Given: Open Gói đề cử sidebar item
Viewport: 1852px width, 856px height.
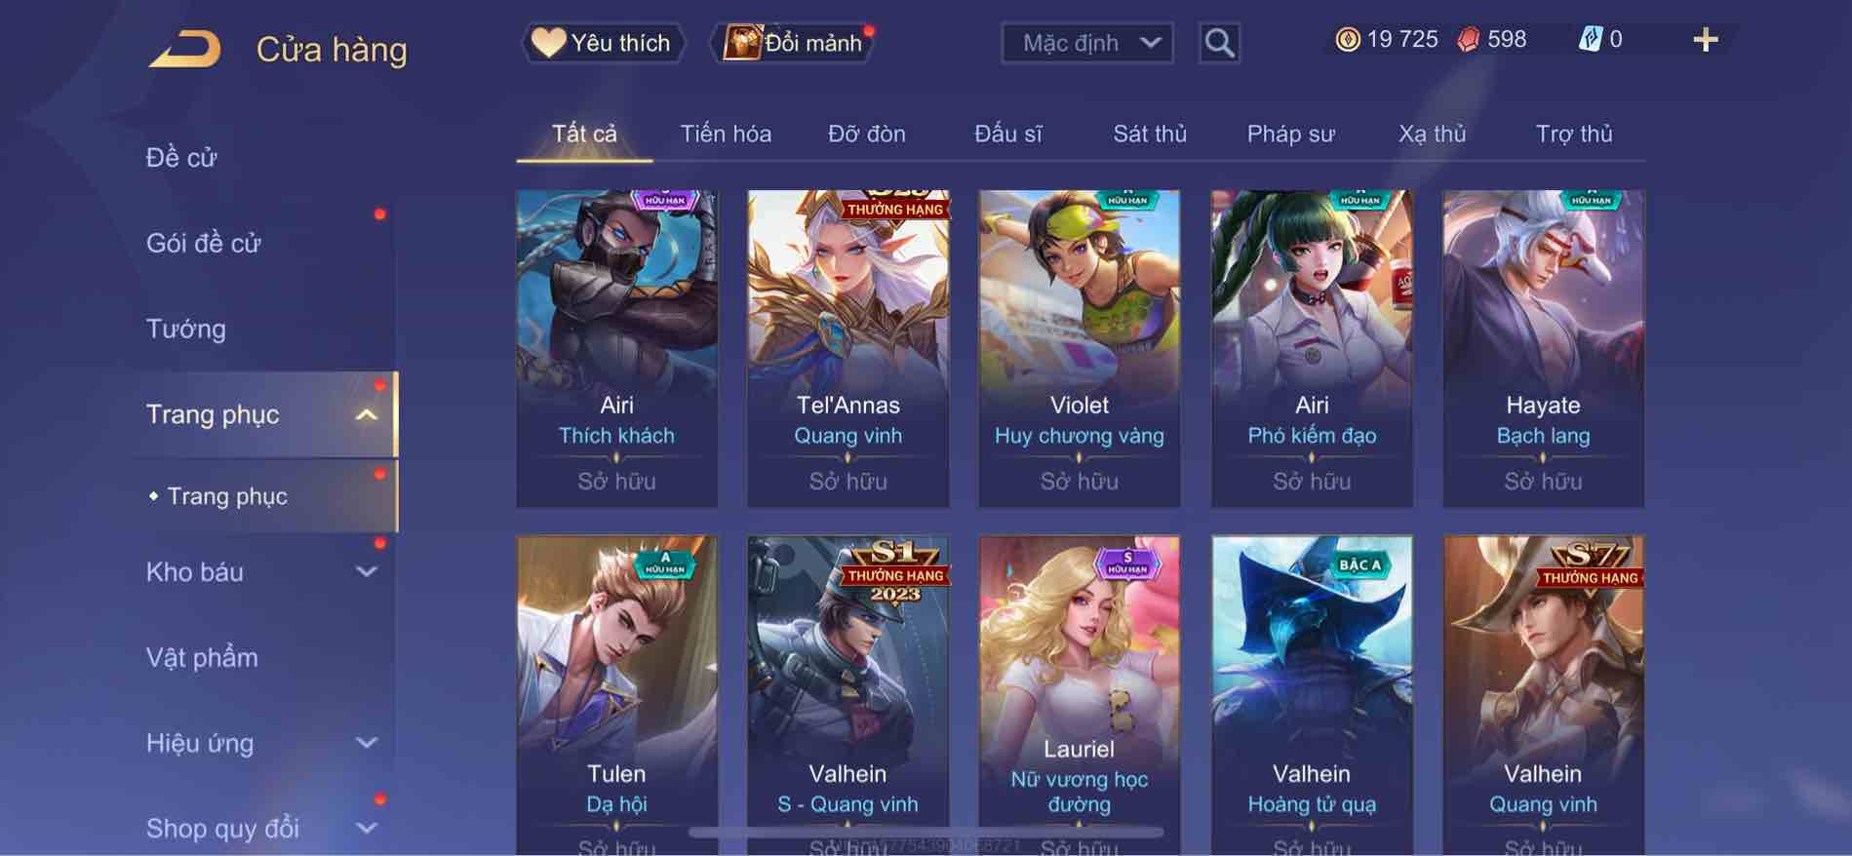Looking at the screenshot, I should pyautogui.click(x=204, y=243).
